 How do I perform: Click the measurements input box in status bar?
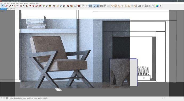(174, 98)
